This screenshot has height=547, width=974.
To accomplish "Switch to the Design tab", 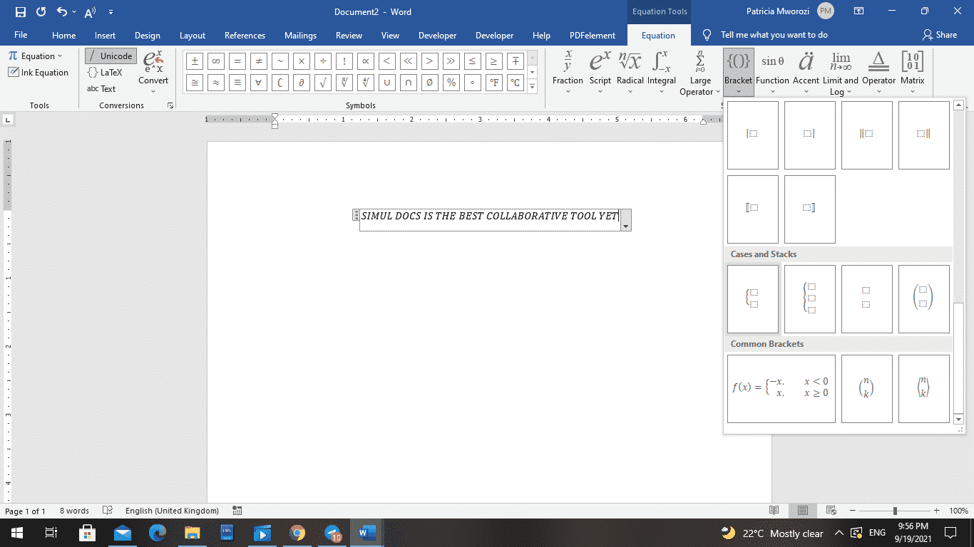I will click(148, 34).
